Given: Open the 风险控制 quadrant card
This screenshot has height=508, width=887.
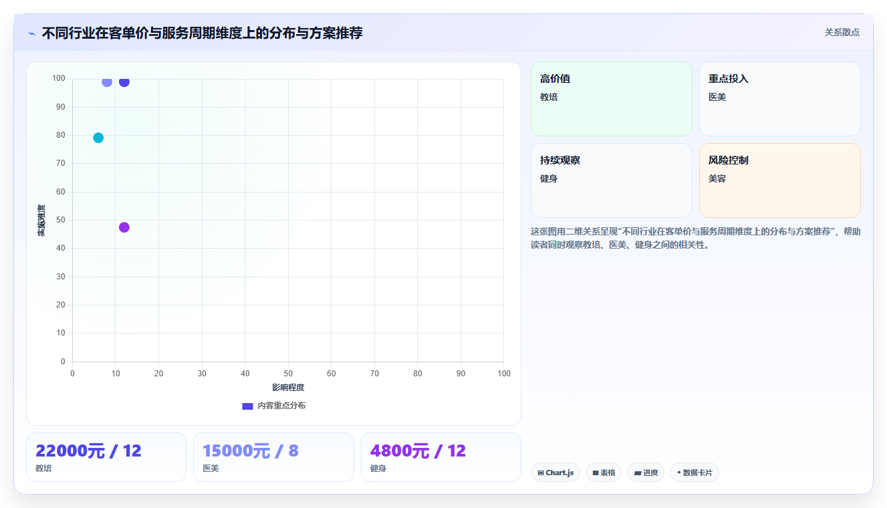Looking at the screenshot, I should 779,180.
